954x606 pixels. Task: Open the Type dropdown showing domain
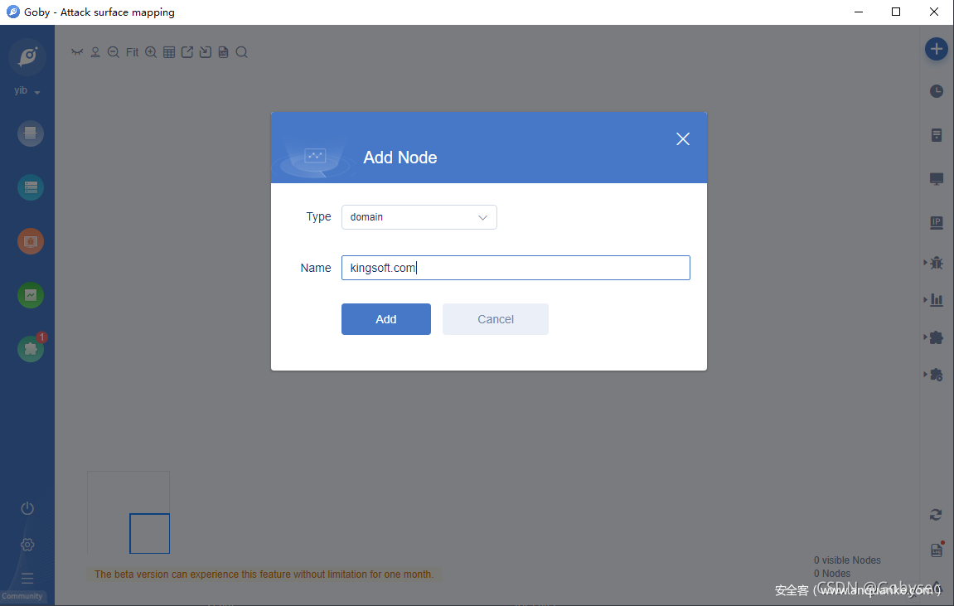(x=419, y=217)
